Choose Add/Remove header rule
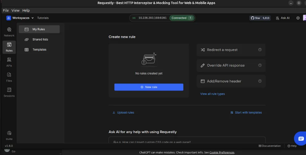The image size is (306, 155). pyautogui.click(x=231, y=81)
